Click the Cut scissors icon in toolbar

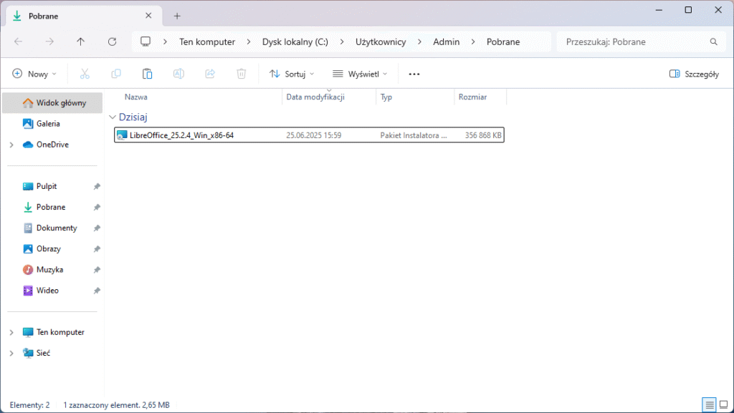tap(85, 74)
